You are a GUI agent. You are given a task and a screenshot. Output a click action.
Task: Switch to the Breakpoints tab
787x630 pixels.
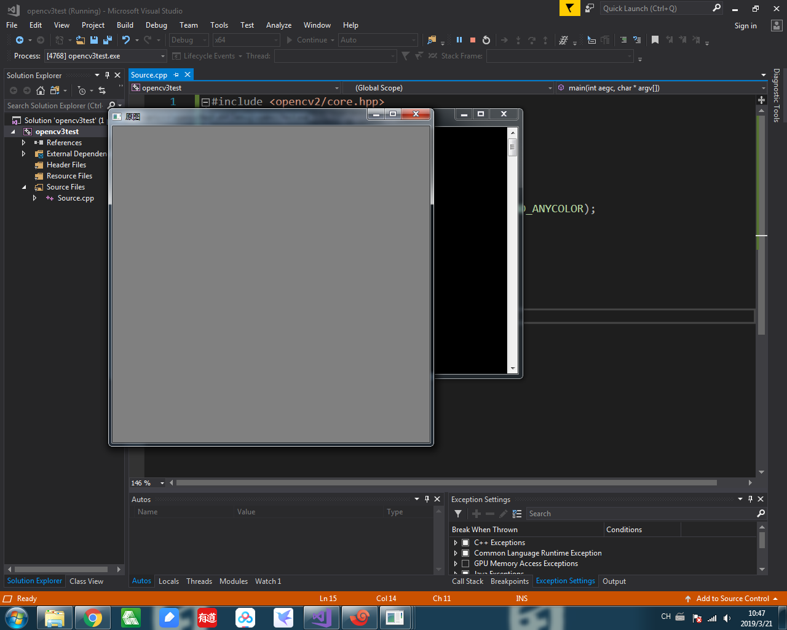tap(509, 581)
